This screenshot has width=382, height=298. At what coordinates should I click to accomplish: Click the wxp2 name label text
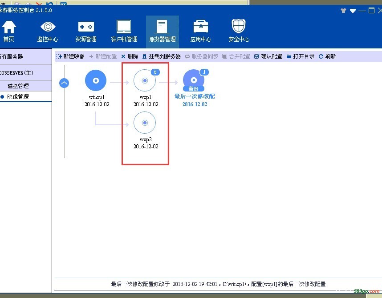click(146, 140)
